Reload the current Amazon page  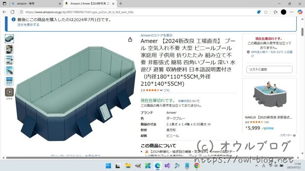tap(13, 12)
